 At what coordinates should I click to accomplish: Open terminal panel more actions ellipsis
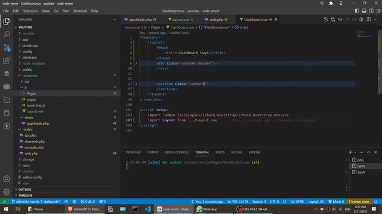tap(361, 152)
